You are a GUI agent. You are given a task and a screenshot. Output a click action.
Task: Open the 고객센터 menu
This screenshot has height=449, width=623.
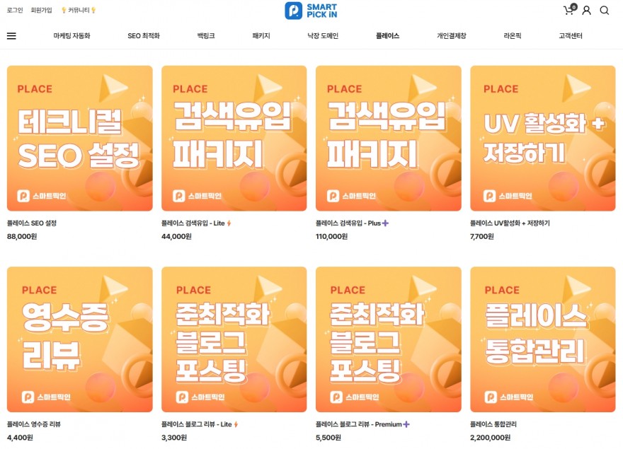point(570,36)
